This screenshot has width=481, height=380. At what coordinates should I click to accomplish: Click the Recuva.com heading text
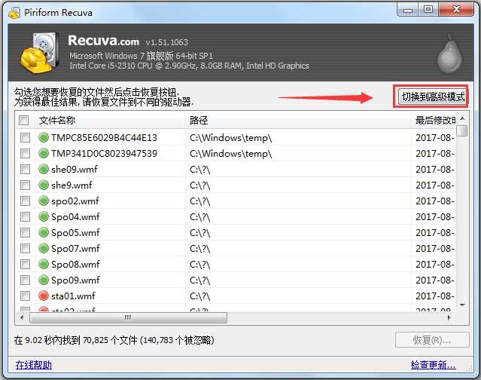pyautogui.click(x=103, y=41)
